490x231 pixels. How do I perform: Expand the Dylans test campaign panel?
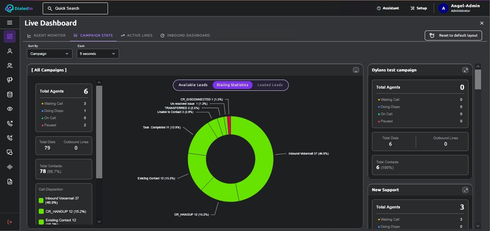coord(465,70)
